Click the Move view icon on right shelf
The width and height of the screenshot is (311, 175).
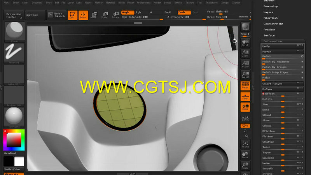point(245,155)
